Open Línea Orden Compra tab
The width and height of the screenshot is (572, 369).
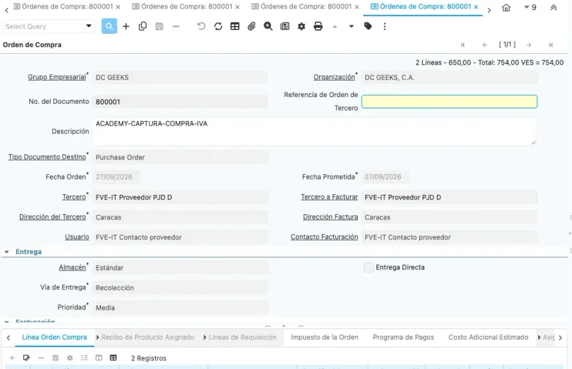point(55,337)
